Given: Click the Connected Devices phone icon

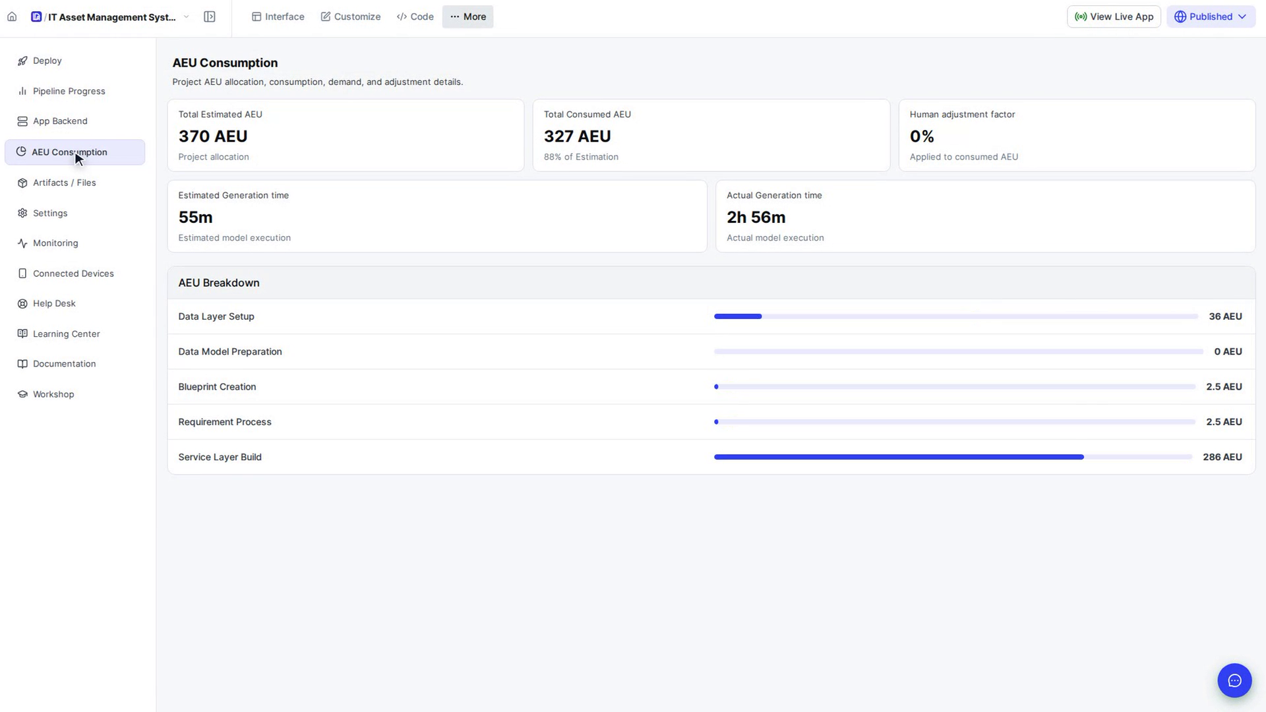Looking at the screenshot, I should [x=22, y=274].
